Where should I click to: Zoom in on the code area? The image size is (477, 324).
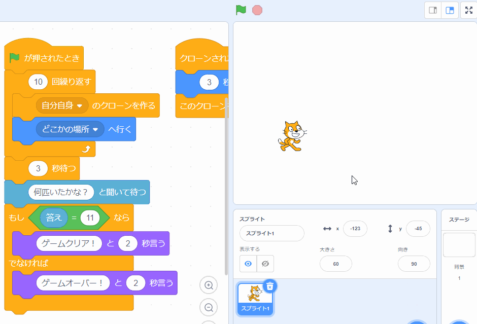[x=209, y=285]
